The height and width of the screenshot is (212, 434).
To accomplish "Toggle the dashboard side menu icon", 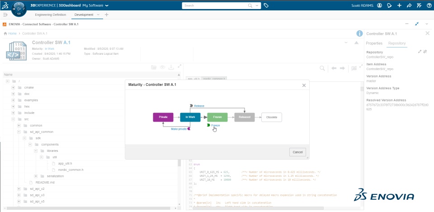I will pos(5,14).
